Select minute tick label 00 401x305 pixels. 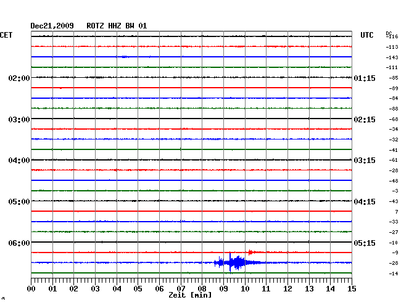(x=31, y=289)
